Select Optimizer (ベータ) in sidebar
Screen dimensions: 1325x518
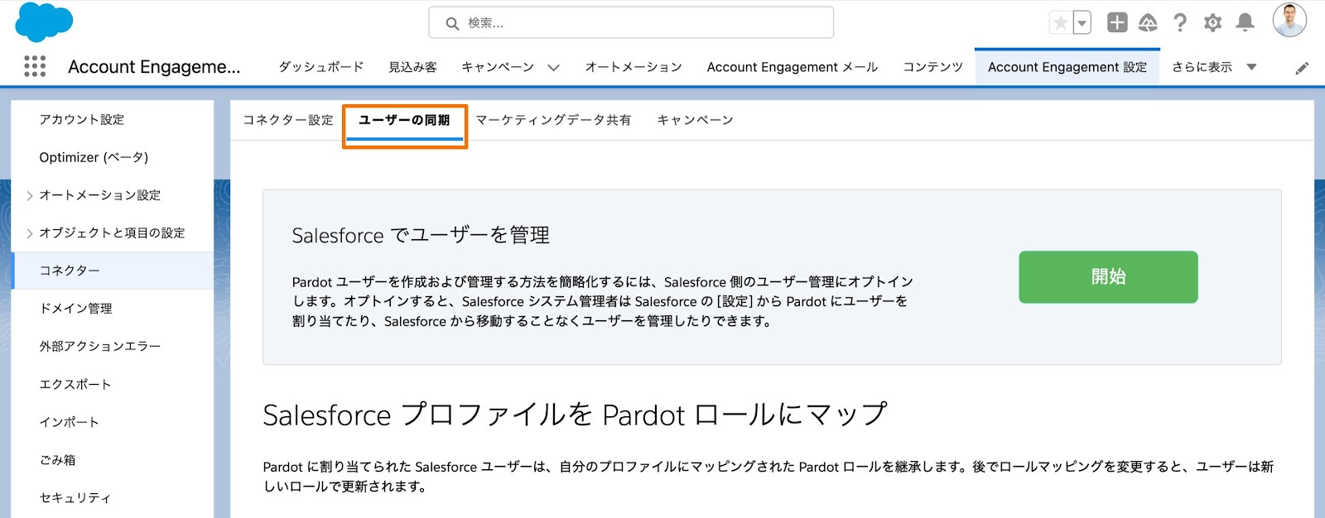pyautogui.click(x=94, y=157)
